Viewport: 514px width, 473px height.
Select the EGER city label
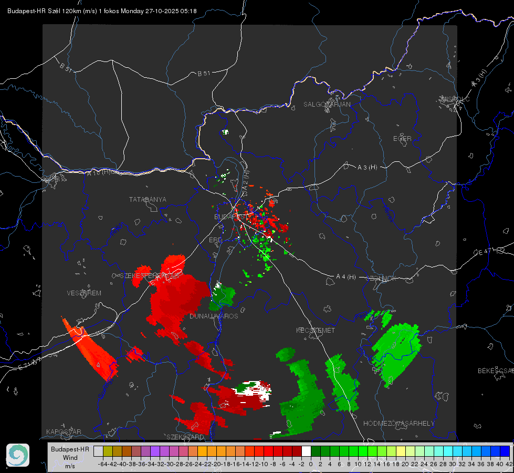(402, 139)
